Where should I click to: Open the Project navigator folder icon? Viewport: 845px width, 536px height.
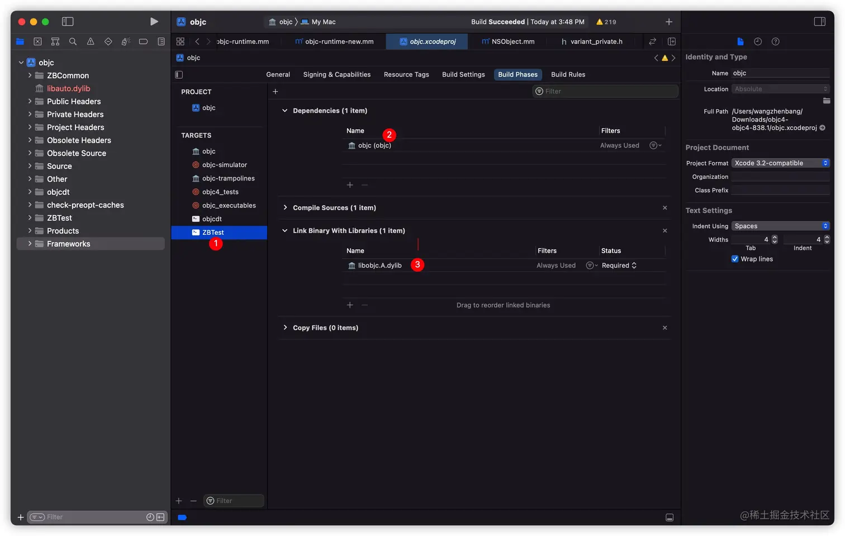pos(20,41)
